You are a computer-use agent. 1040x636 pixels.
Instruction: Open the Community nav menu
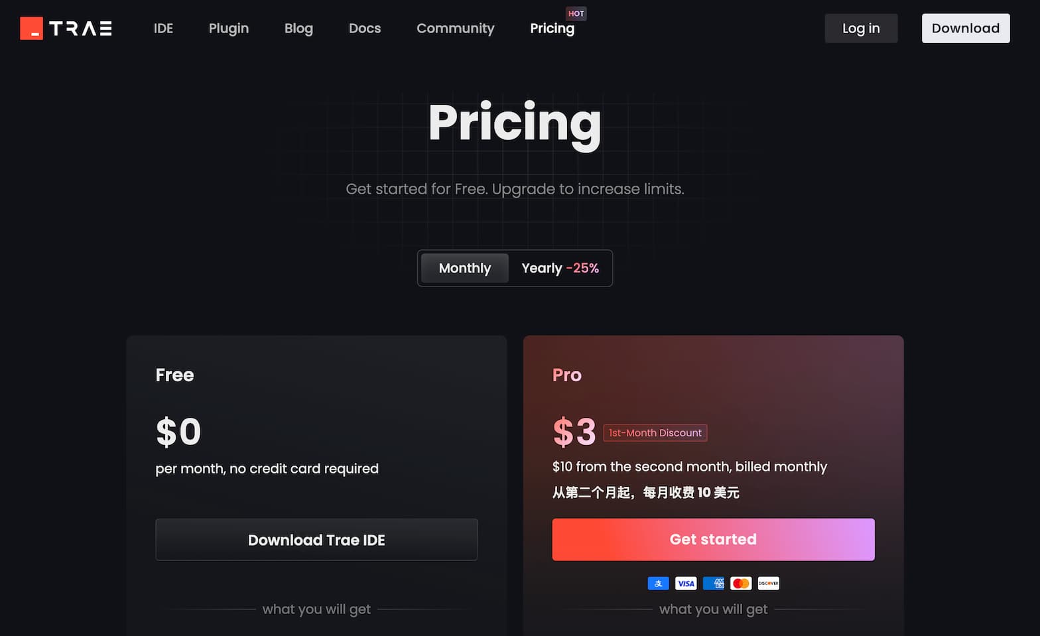tap(456, 29)
